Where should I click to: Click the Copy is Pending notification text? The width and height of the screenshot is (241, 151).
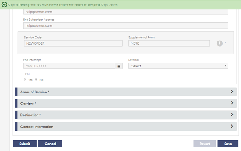point(63,5)
